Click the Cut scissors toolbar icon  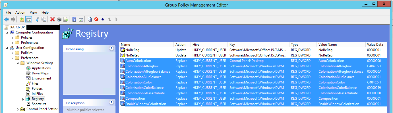(37, 19)
